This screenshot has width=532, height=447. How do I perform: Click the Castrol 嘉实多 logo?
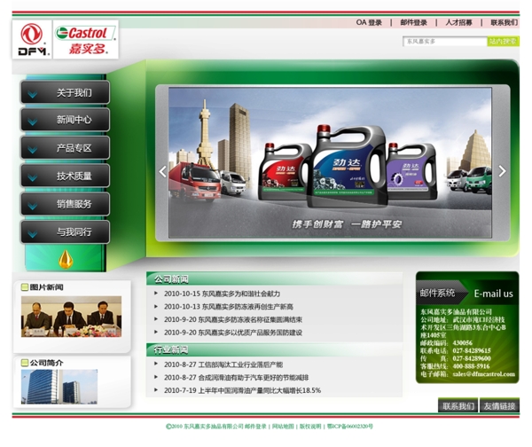click(85, 39)
